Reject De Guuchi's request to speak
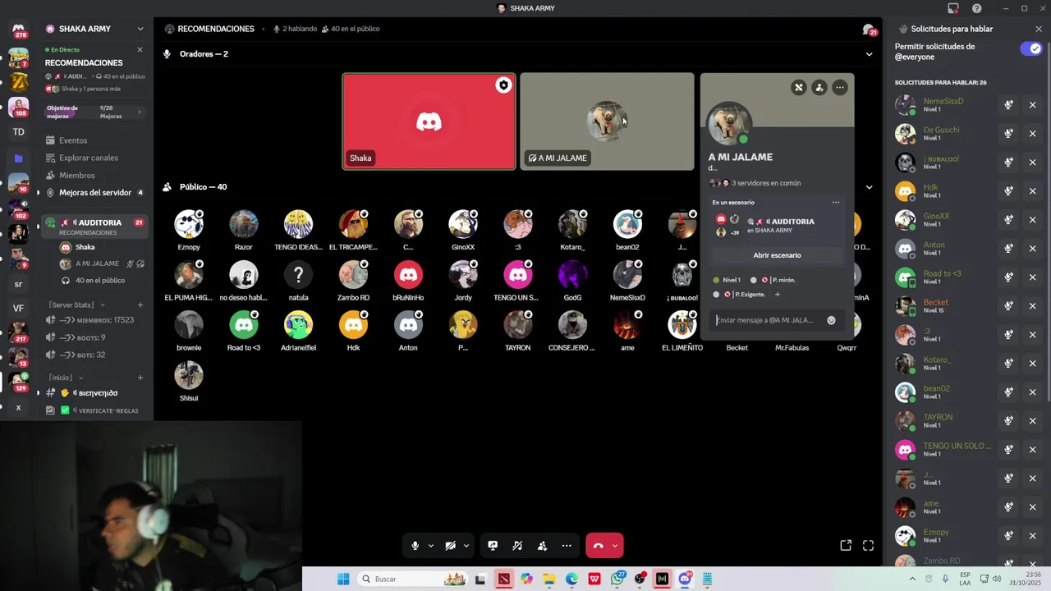Screen dimensions: 1051x591 pos(1033,134)
